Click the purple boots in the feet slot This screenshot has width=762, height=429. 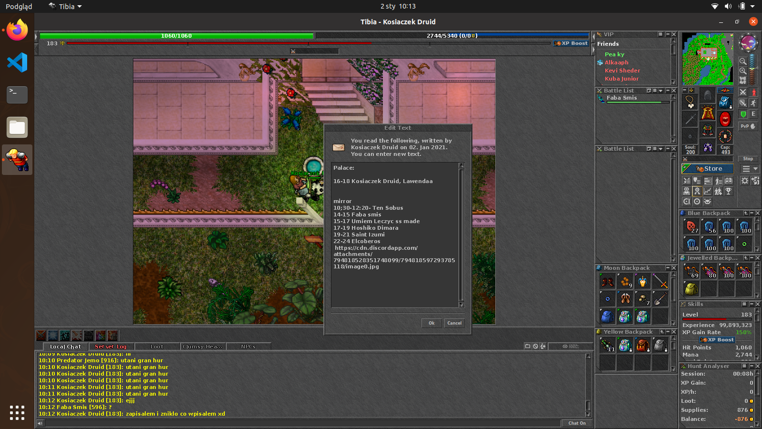click(x=707, y=147)
